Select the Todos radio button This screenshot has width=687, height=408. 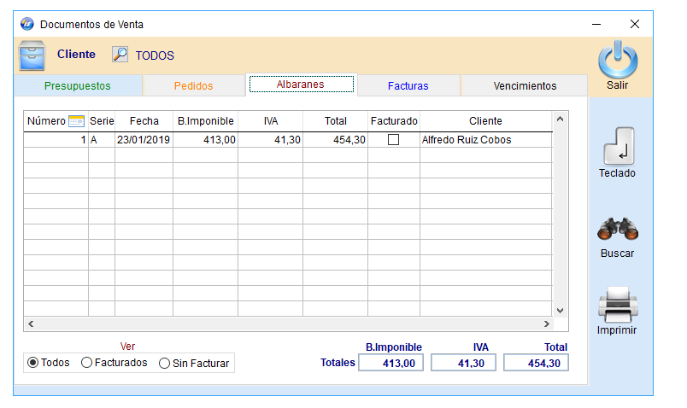[x=33, y=363]
